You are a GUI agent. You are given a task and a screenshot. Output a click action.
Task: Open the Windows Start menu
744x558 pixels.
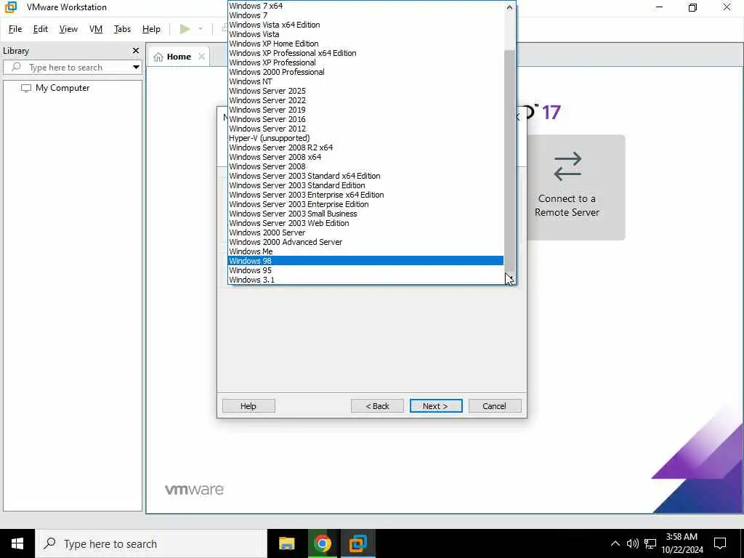coord(17,543)
